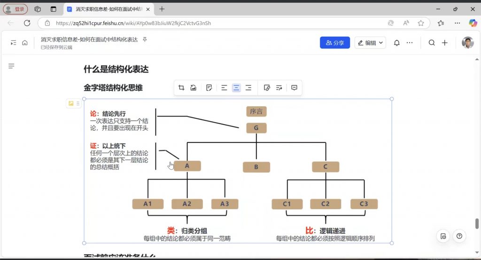Set image alignment to center
The height and width of the screenshot is (260, 481).
pyautogui.click(x=236, y=88)
